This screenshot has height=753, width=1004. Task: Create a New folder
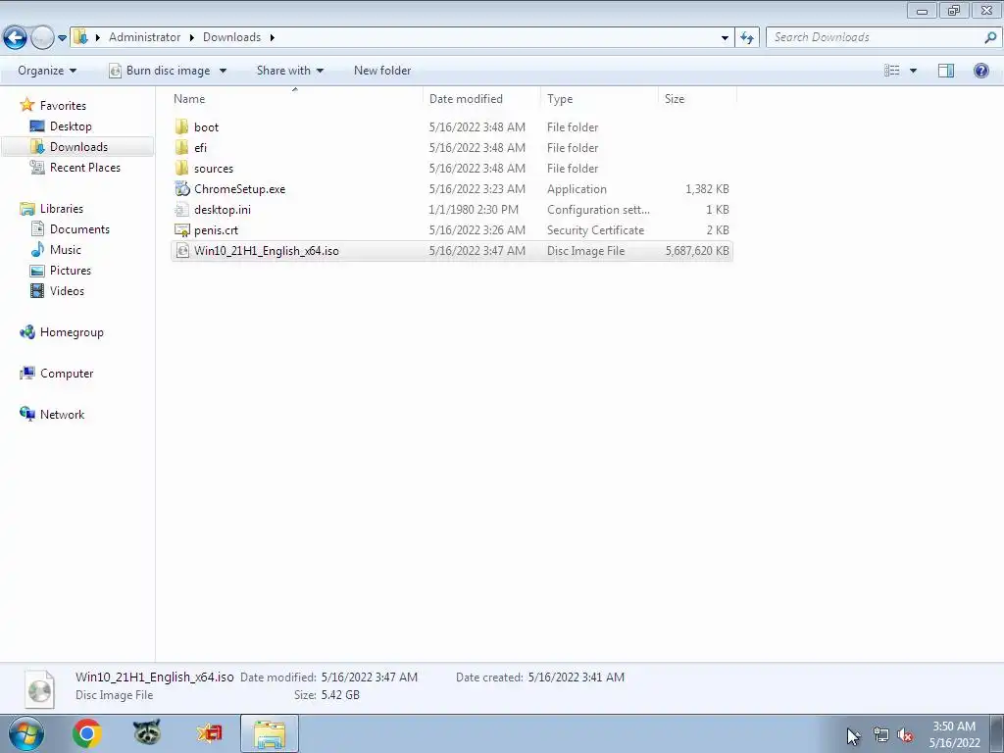point(382,71)
